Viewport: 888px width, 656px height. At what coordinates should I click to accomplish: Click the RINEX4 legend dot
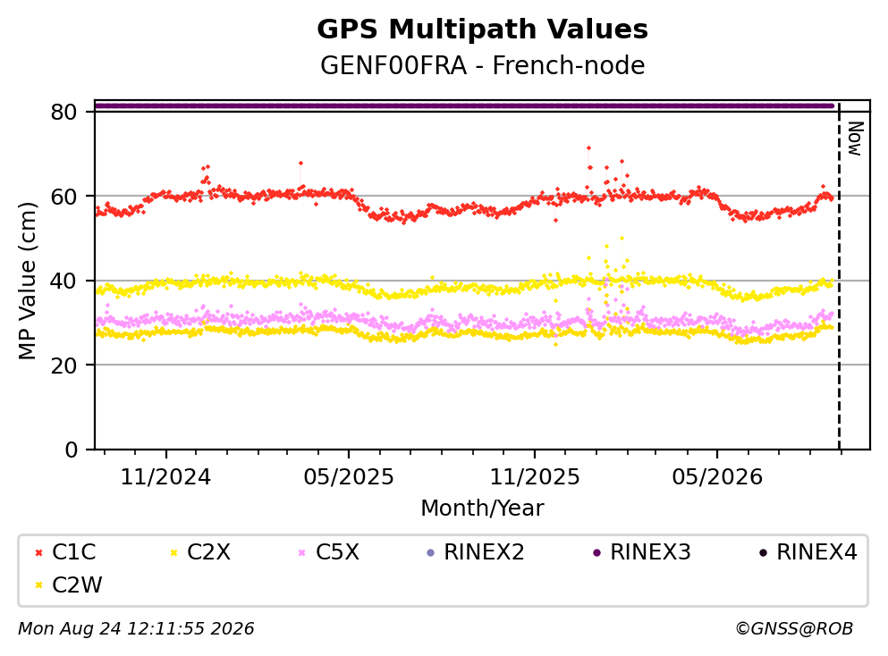[764, 552]
